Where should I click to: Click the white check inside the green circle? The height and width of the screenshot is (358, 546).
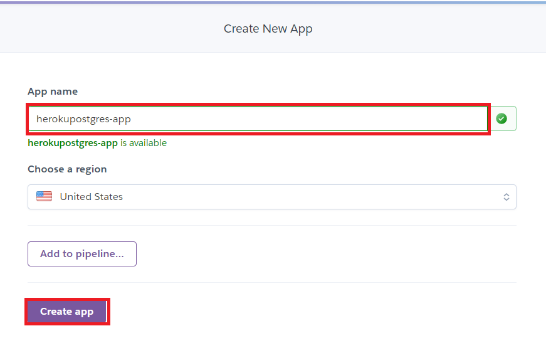pyautogui.click(x=501, y=118)
